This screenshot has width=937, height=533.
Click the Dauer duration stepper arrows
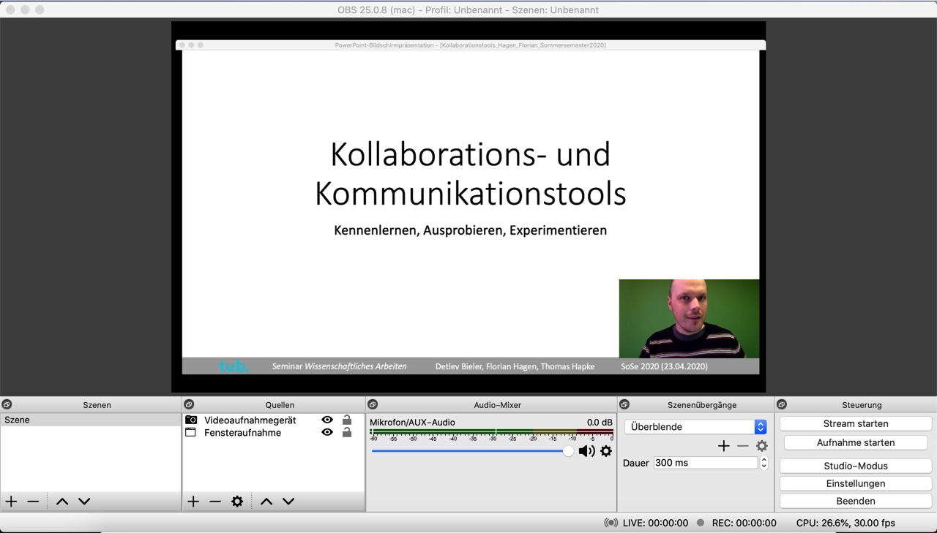764,463
